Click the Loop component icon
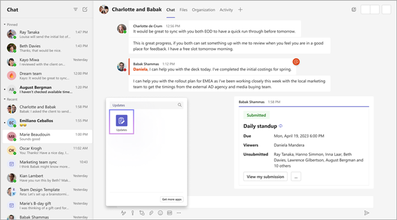Image resolution: width=397 pixels, height=220 pixels. [142, 213]
